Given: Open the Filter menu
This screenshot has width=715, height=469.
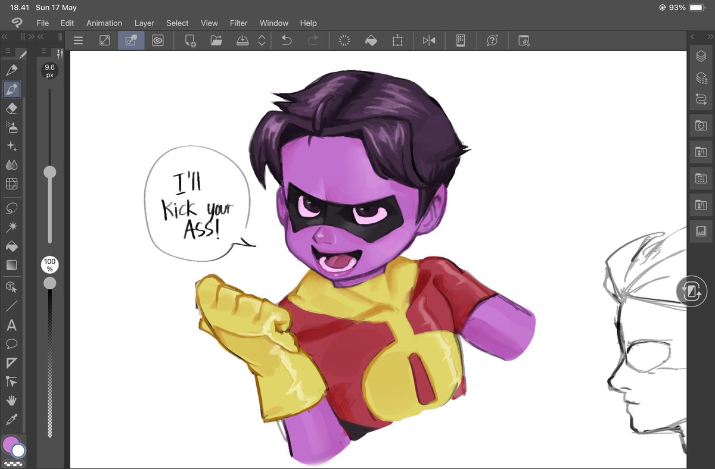Looking at the screenshot, I should coord(239,23).
